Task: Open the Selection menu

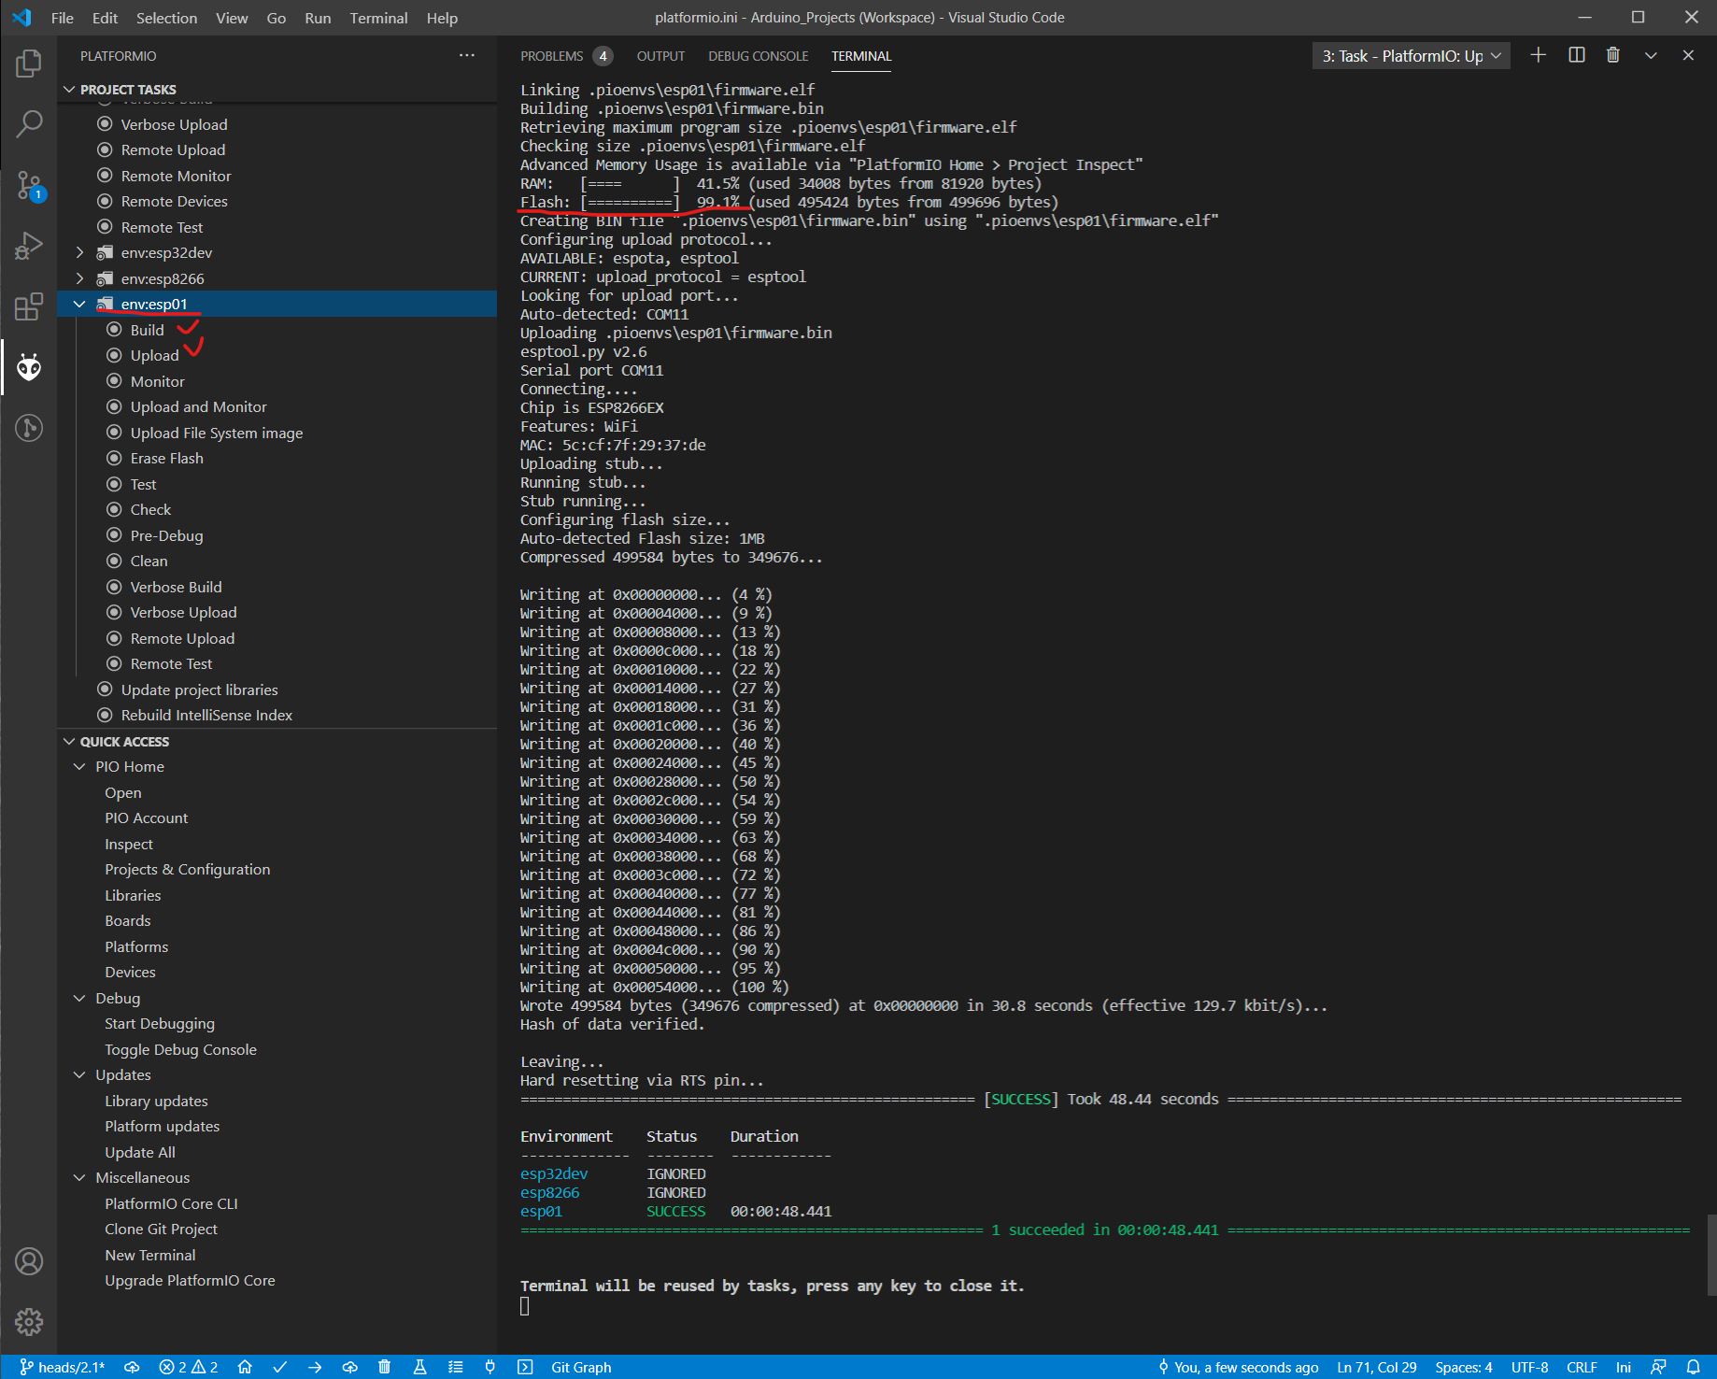Action: point(166,18)
